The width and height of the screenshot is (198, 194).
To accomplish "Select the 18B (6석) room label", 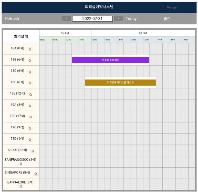I will 17,59.
